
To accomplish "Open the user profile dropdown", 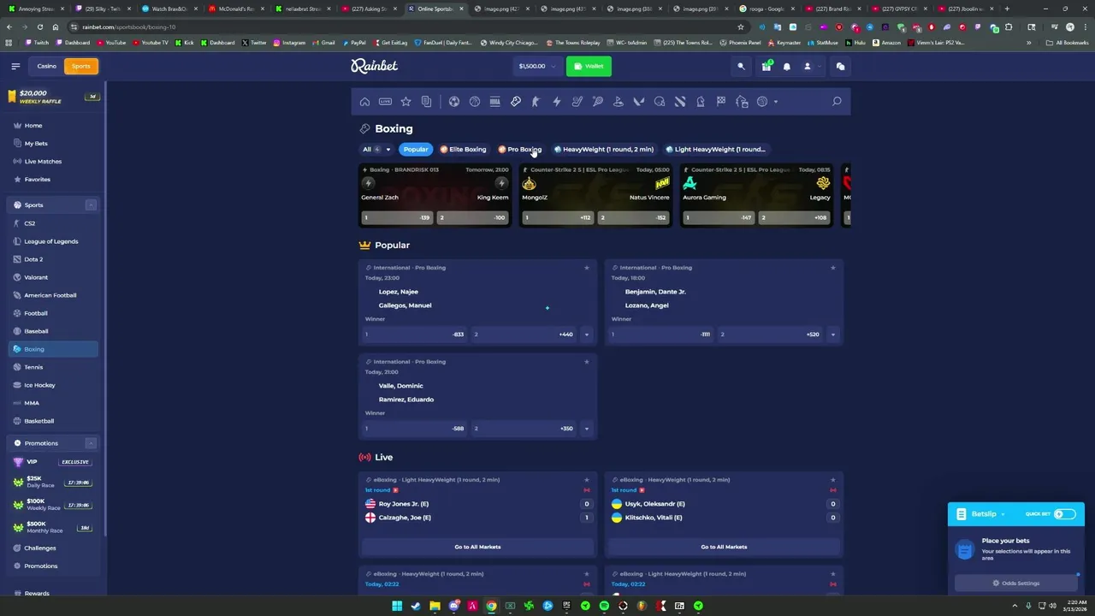I will (810, 66).
